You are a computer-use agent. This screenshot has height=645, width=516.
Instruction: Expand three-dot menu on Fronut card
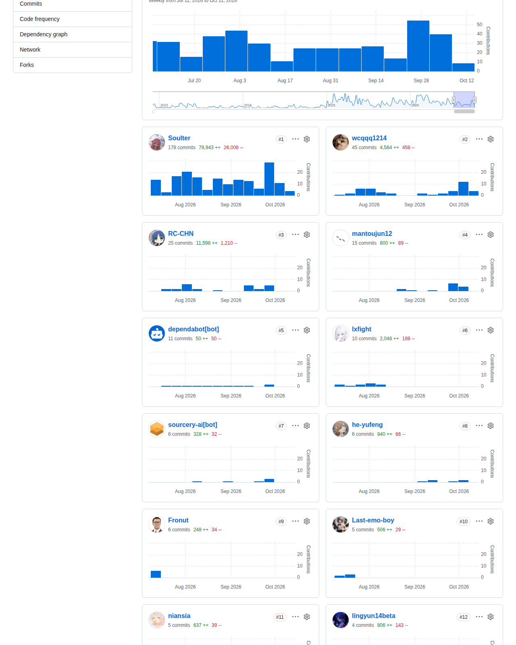295,521
